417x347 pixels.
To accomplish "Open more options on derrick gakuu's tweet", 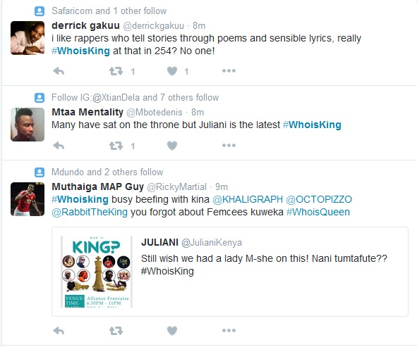I will (229, 71).
